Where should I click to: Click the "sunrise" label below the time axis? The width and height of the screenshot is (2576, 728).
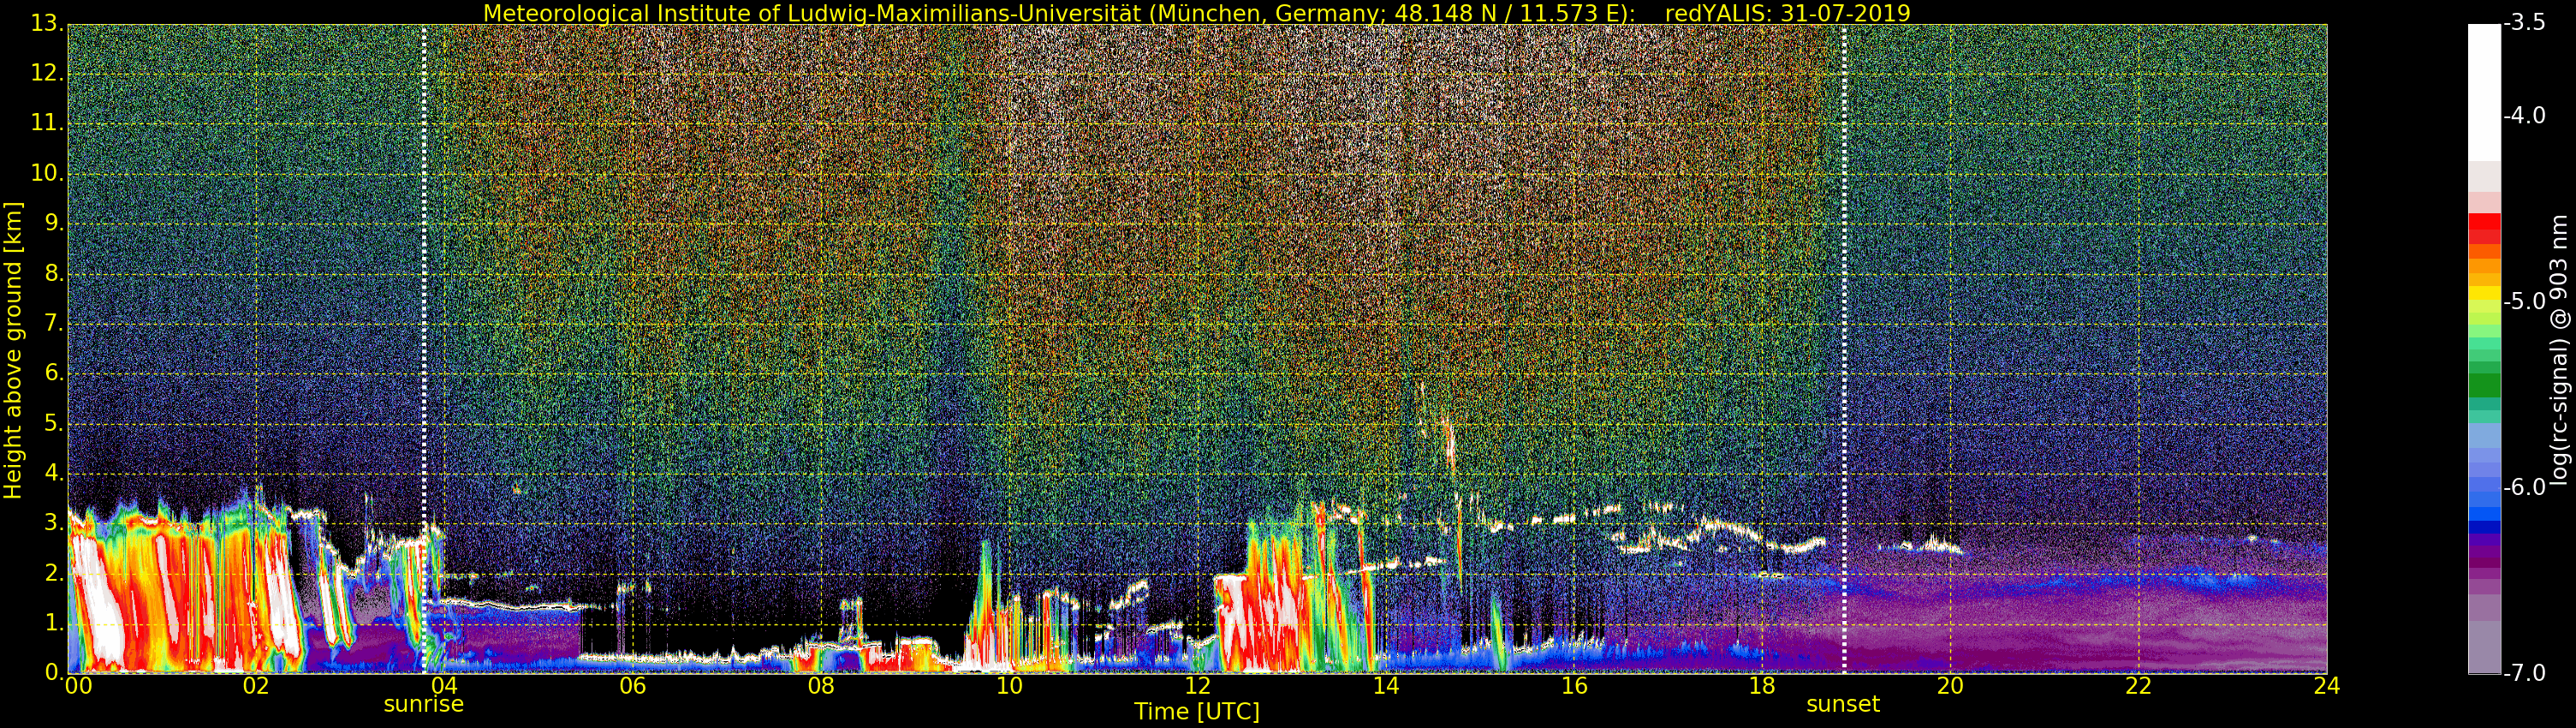click(423, 704)
